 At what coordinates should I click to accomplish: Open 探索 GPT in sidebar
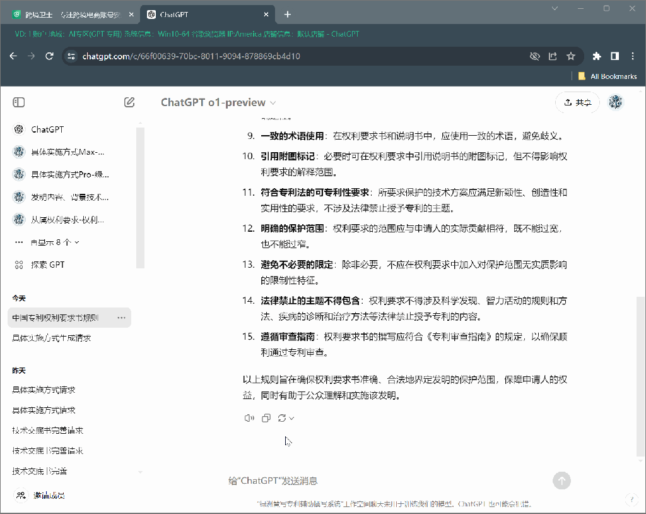(x=47, y=265)
